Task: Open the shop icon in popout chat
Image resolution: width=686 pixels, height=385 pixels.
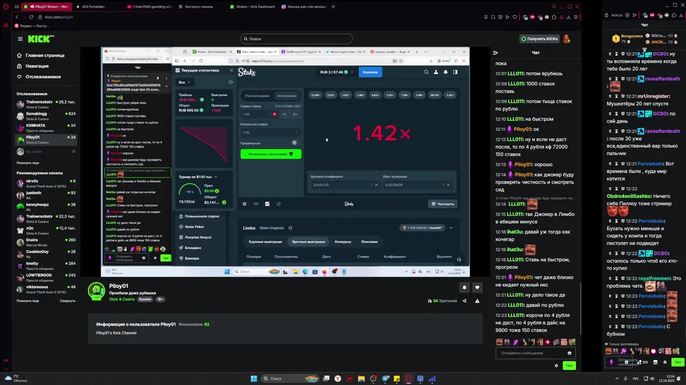Action: [655, 362]
